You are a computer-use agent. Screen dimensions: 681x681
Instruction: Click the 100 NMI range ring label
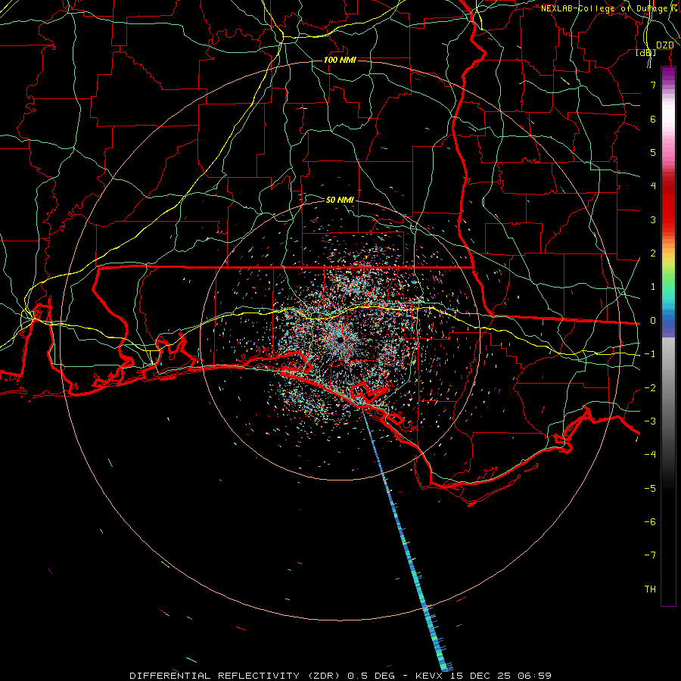click(340, 60)
